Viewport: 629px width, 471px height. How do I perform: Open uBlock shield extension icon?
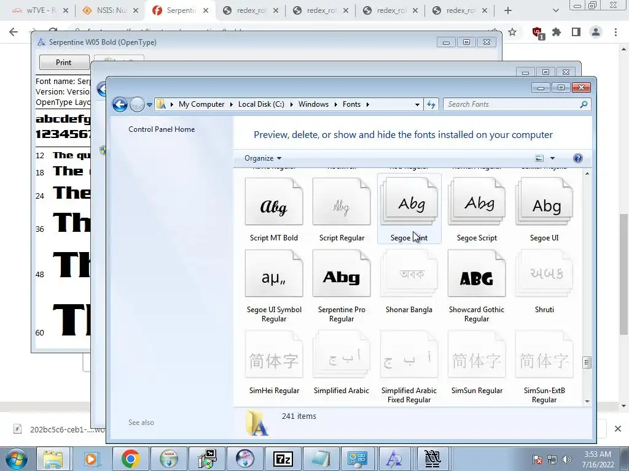[x=537, y=33]
